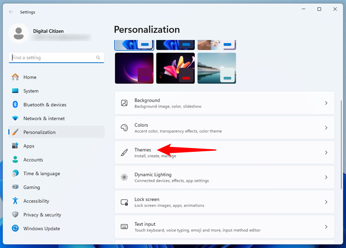Click the Accessibility figure icon

pos(15,201)
